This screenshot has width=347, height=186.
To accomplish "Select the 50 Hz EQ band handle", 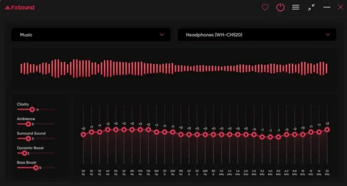I will (x=116, y=130).
